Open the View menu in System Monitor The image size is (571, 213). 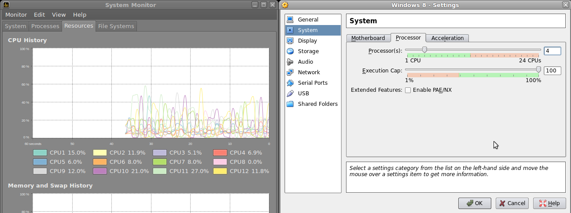[59, 14]
